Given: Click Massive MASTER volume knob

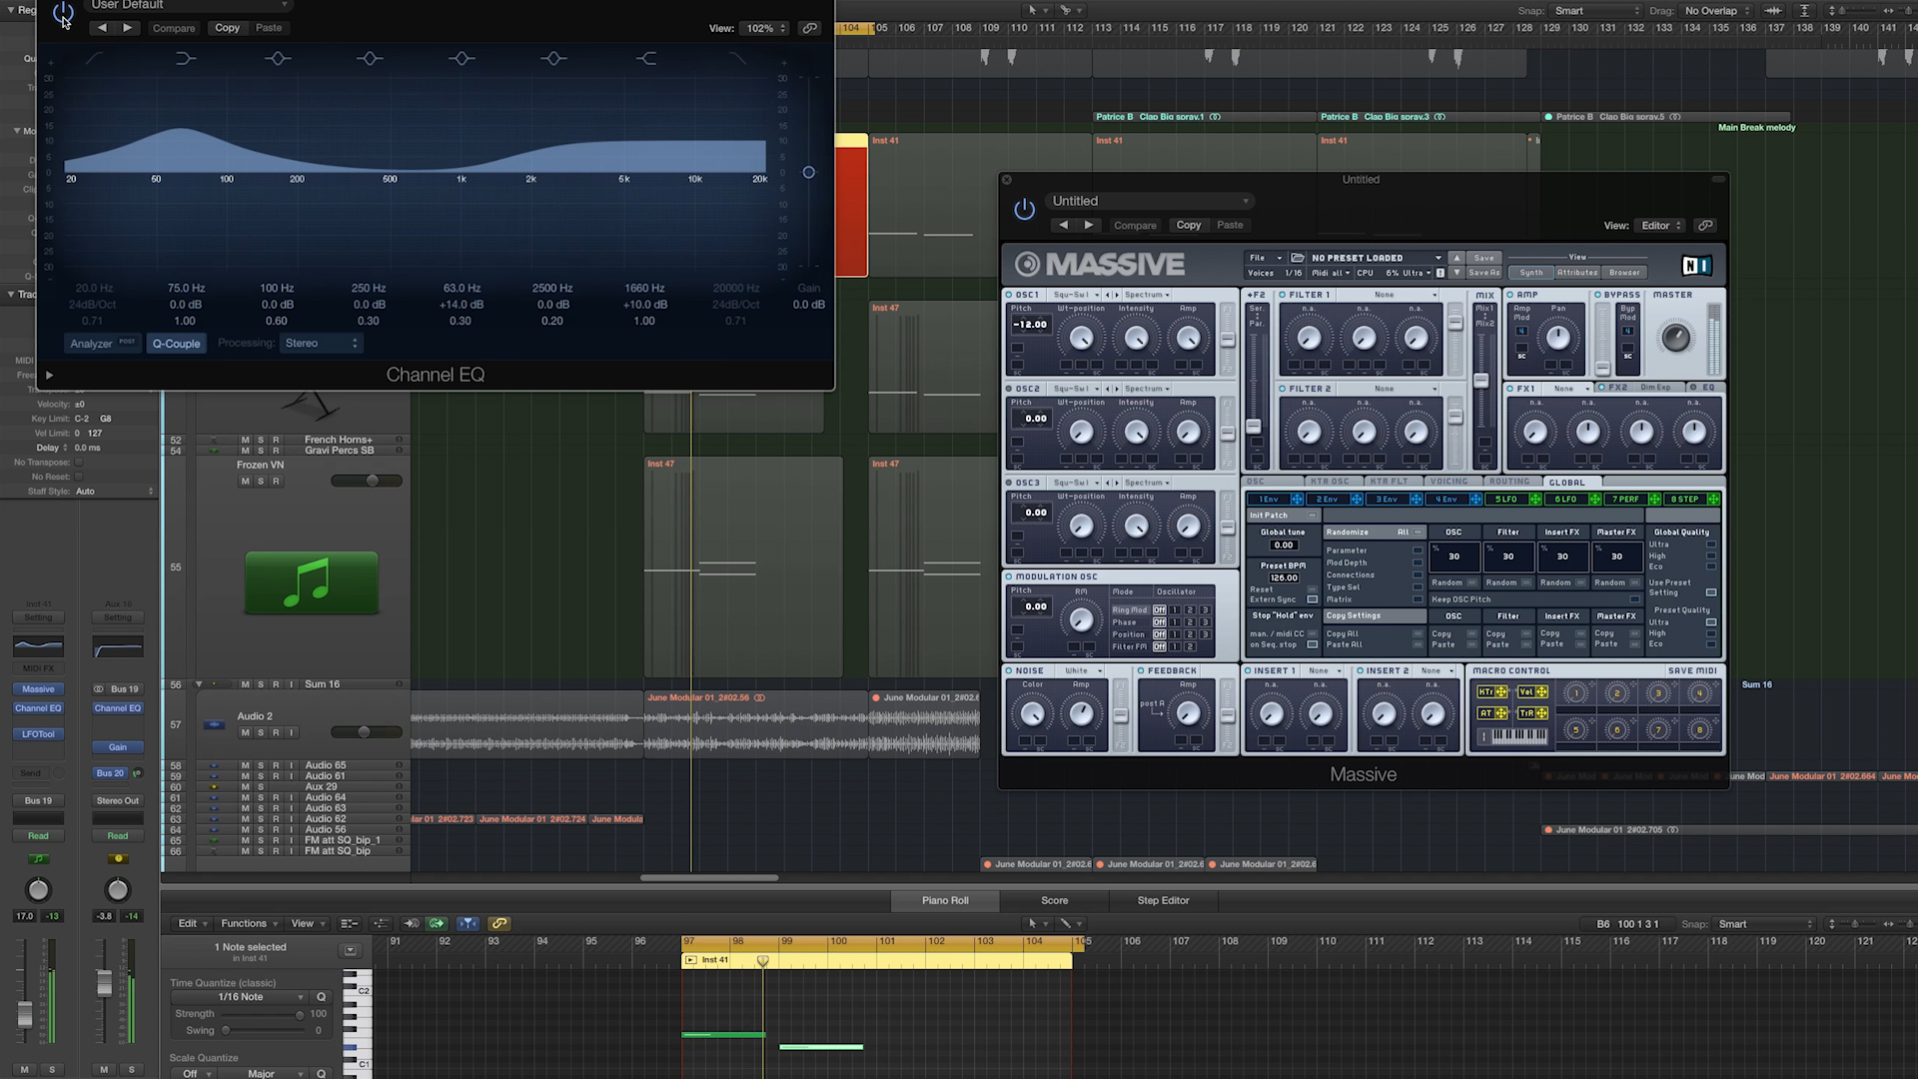Looking at the screenshot, I should click(1675, 338).
